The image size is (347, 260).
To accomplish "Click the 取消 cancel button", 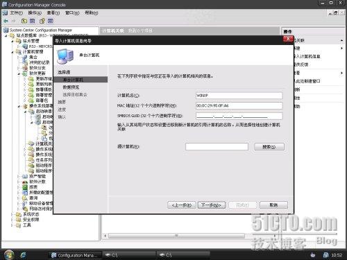I will [x=273, y=205].
